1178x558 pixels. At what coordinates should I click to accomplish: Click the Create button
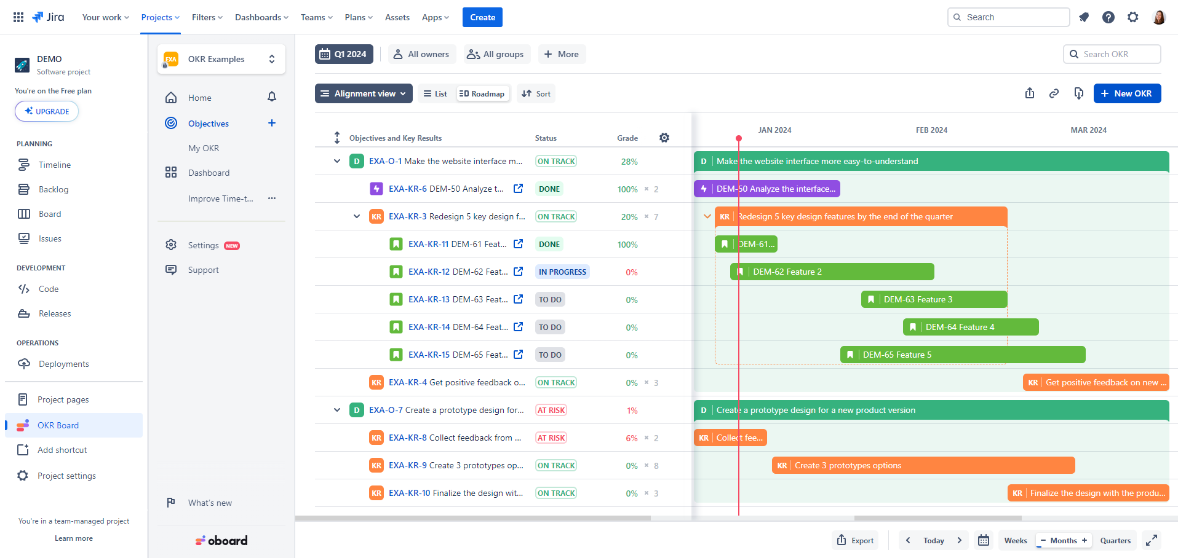pyautogui.click(x=482, y=17)
